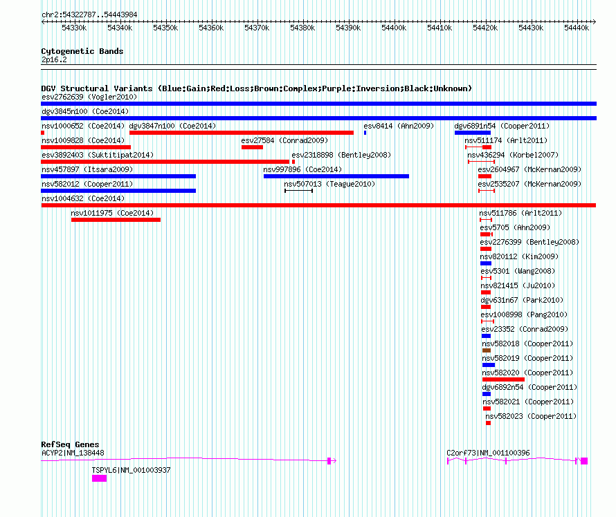Image resolution: width=616 pixels, height=517 pixels.
Task: Click dgv6891n54 (Cooper2011) label
Action: pos(502,126)
